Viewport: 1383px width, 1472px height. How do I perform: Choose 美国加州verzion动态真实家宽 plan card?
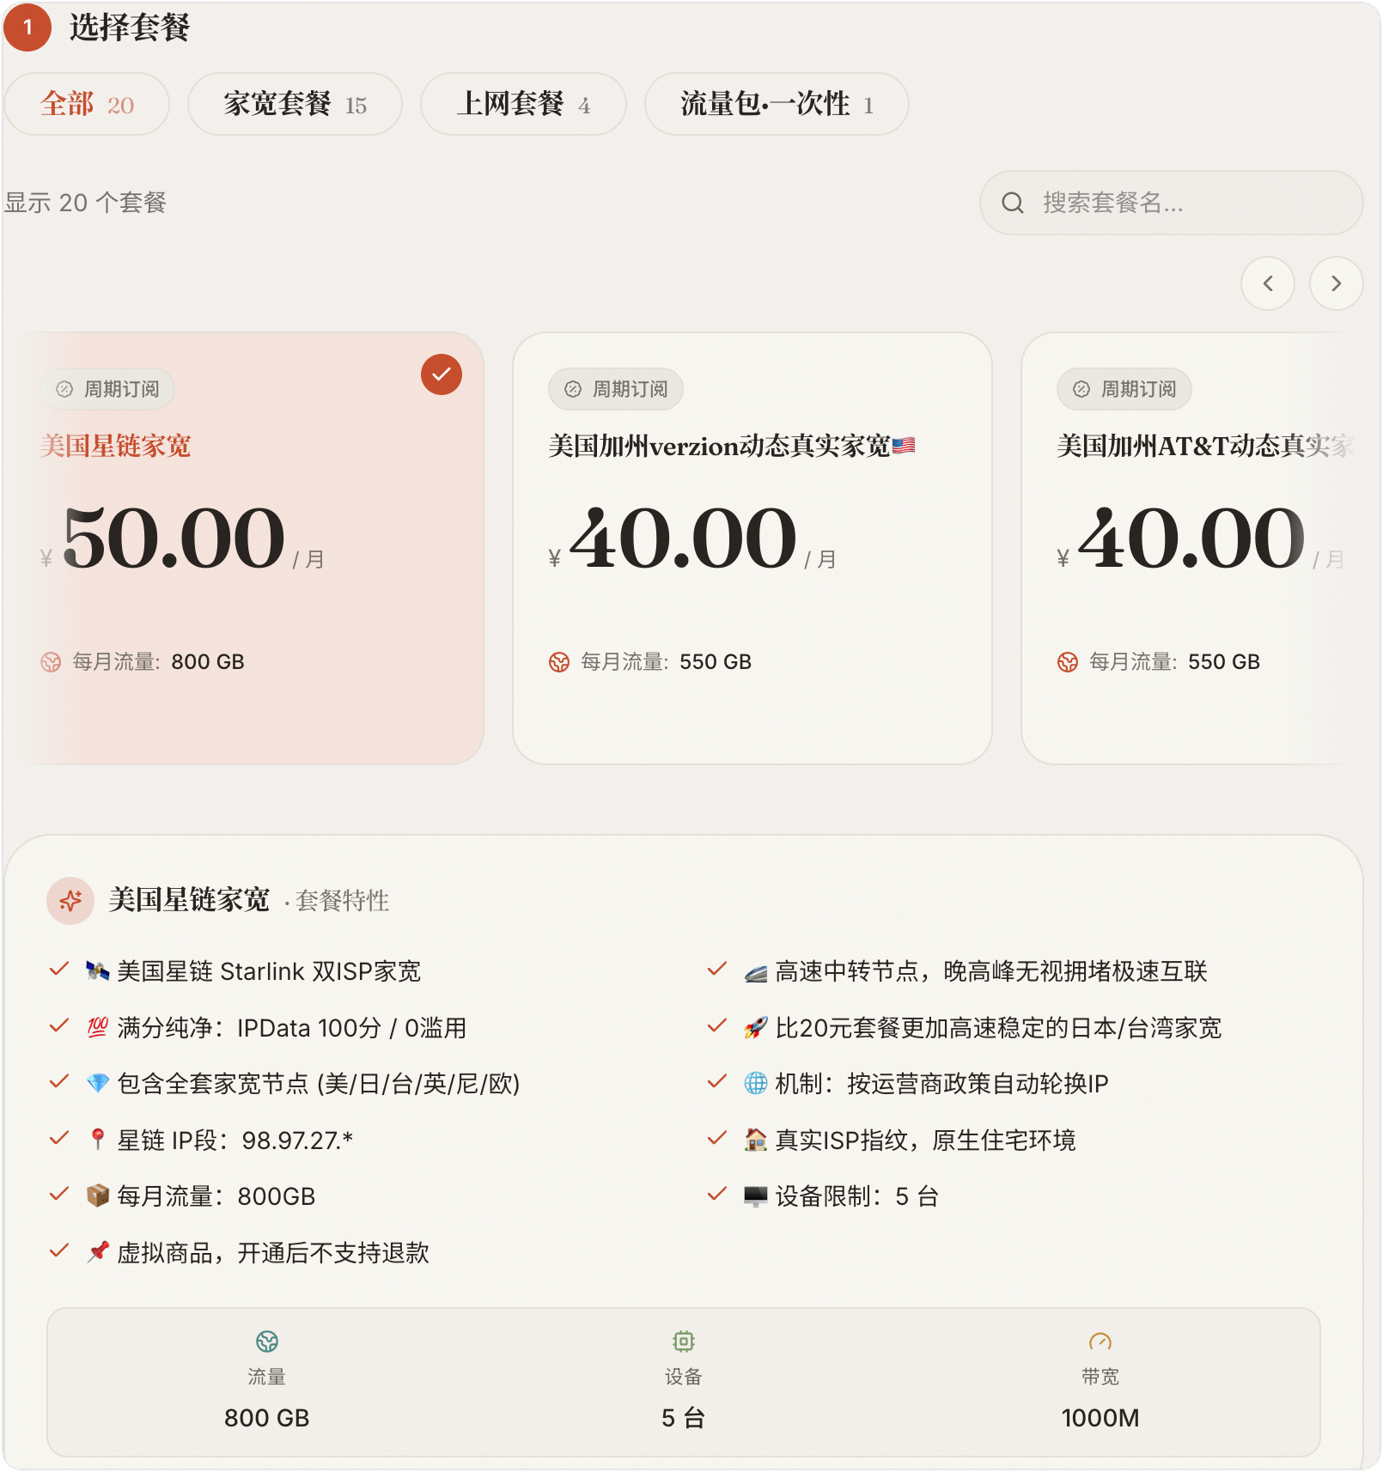[x=752, y=548]
